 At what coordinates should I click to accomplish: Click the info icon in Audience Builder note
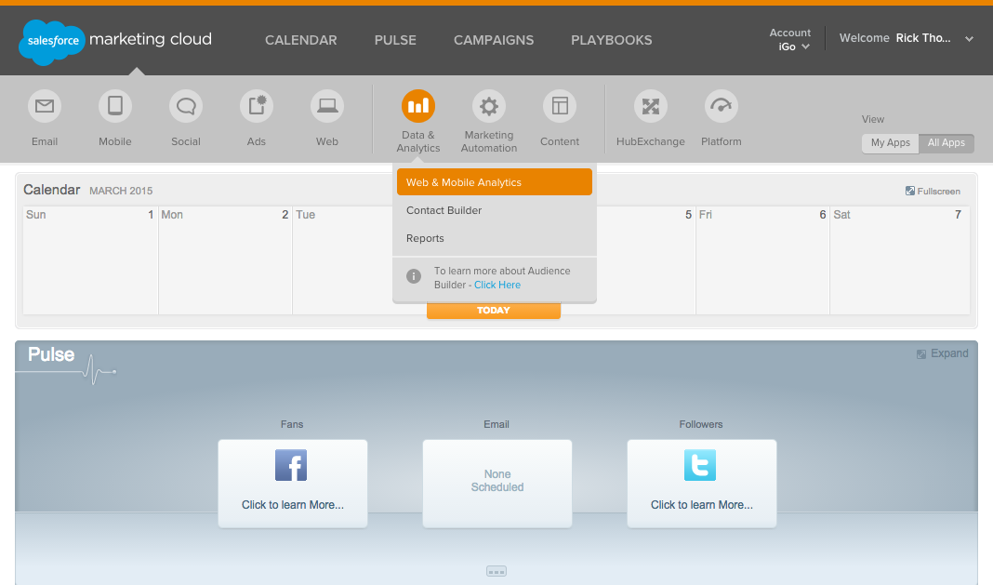click(414, 276)
